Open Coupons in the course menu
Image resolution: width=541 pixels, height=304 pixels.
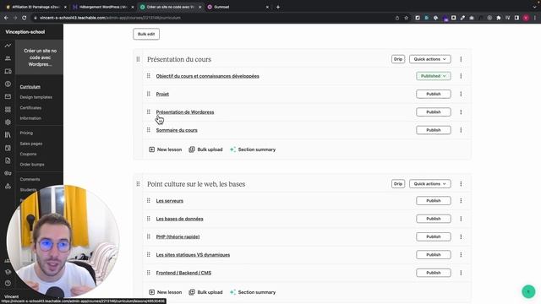coord(28,154)
